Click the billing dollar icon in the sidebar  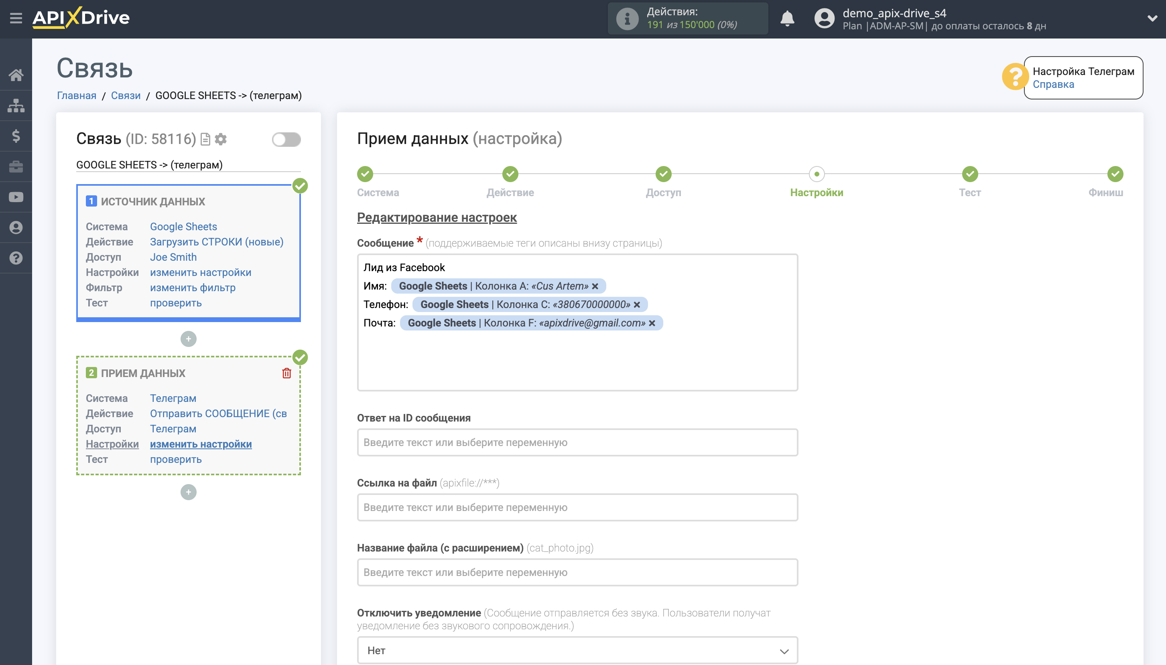tap(16, 136)
